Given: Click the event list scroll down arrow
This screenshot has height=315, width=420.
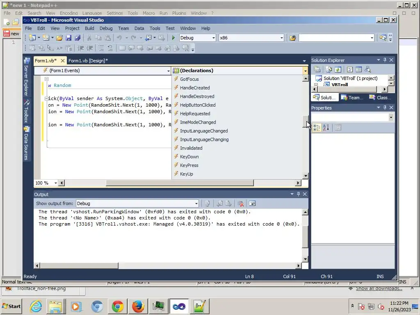Looking at the screenshot, I should tap(305, 176).
